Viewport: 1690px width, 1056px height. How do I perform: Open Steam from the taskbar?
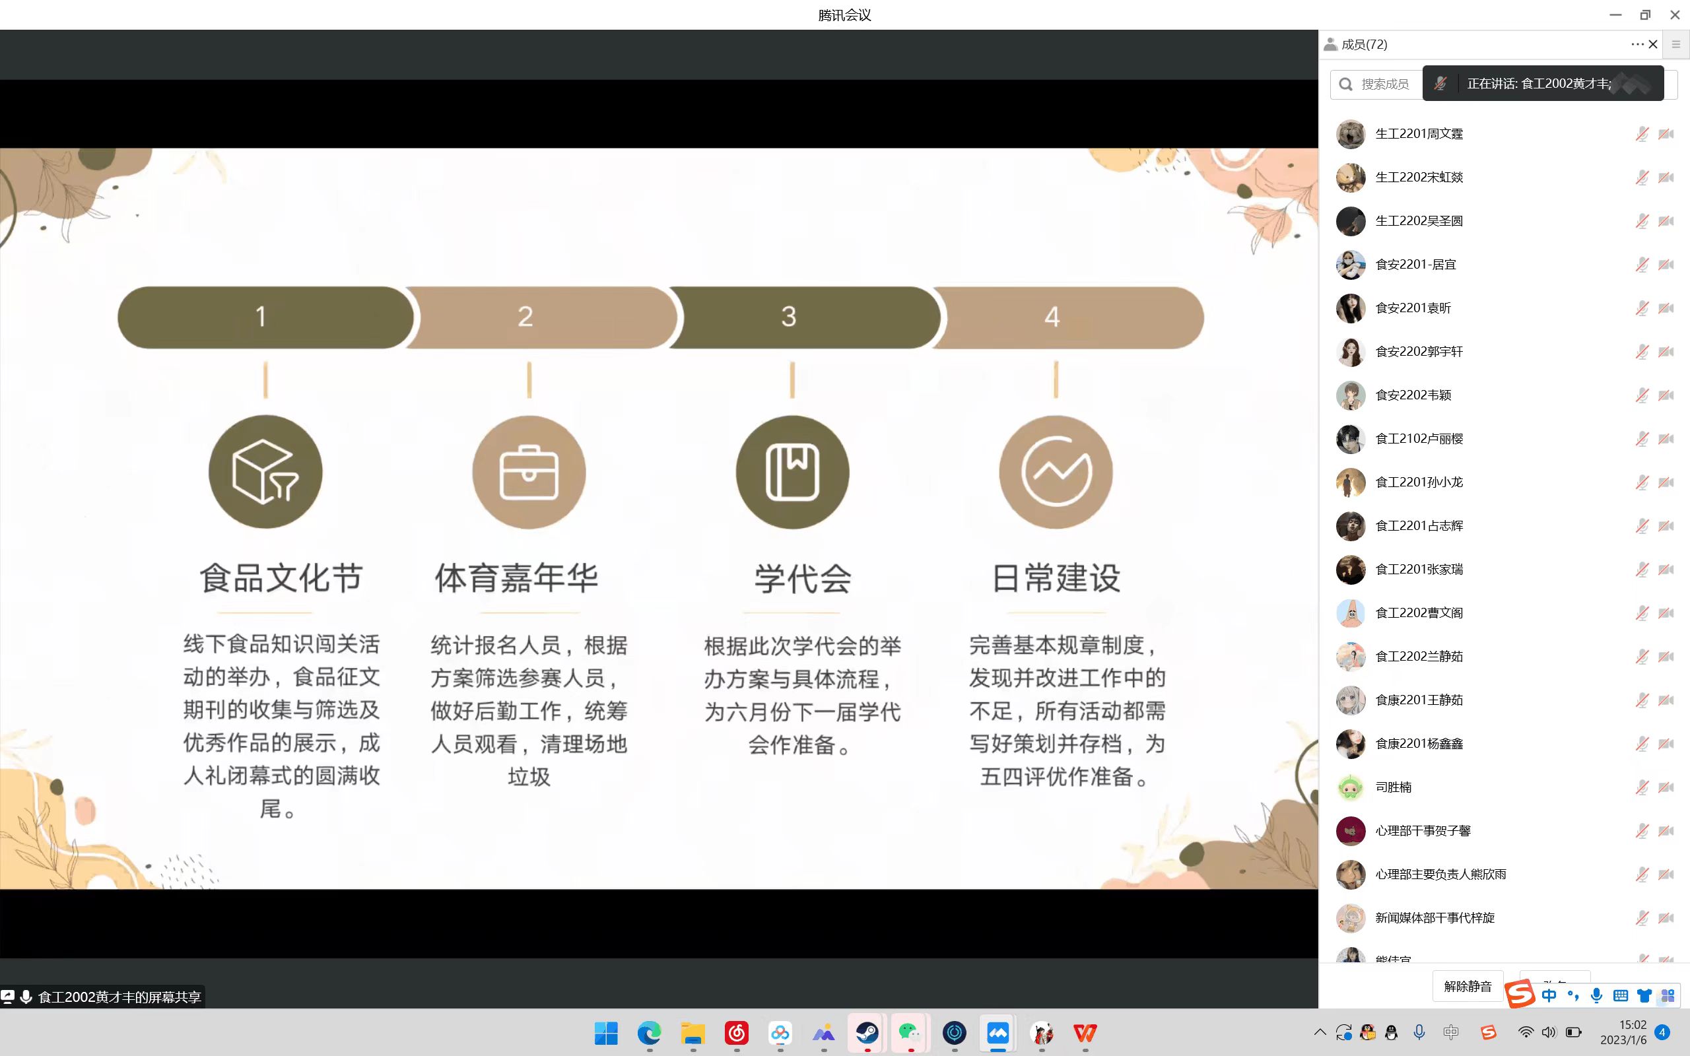click(867, 1032)
